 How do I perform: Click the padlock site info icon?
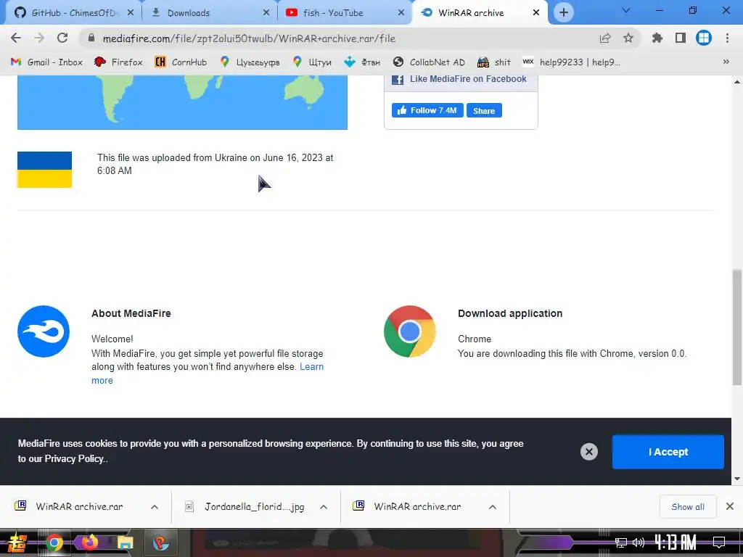(91, 38)
